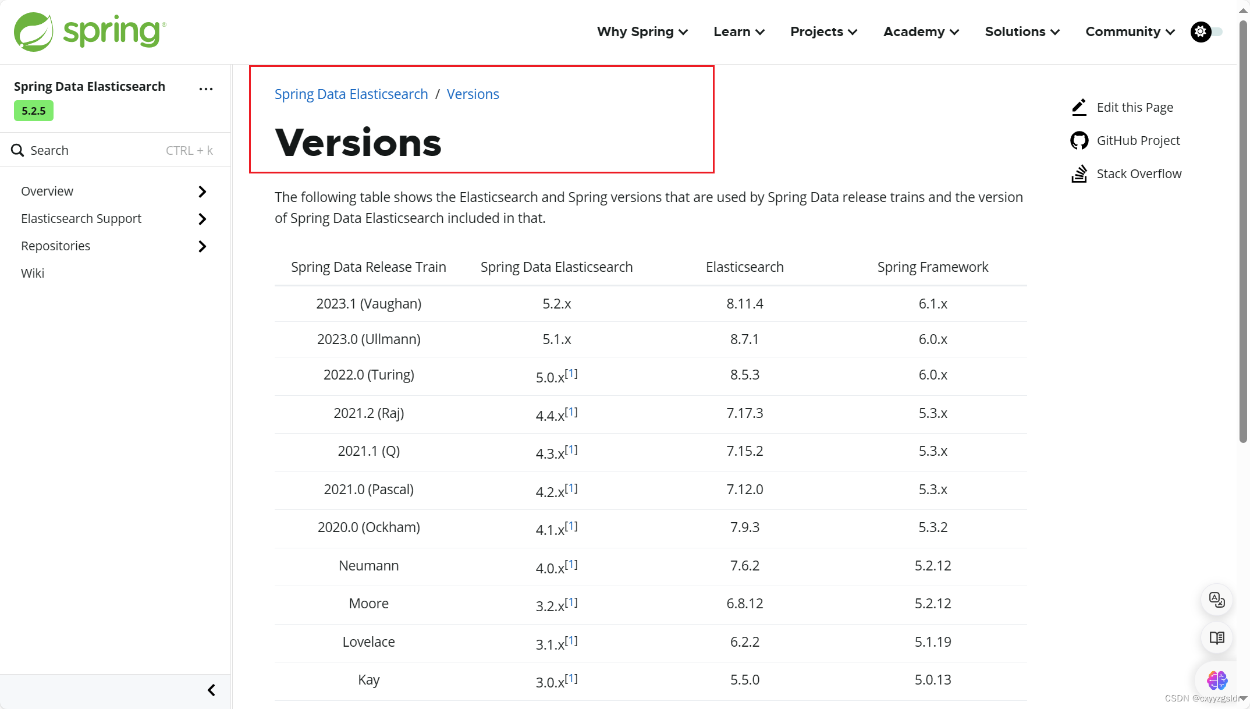
Task: Click the Edit this Page pencil icon
Action: click(1079, 107)
